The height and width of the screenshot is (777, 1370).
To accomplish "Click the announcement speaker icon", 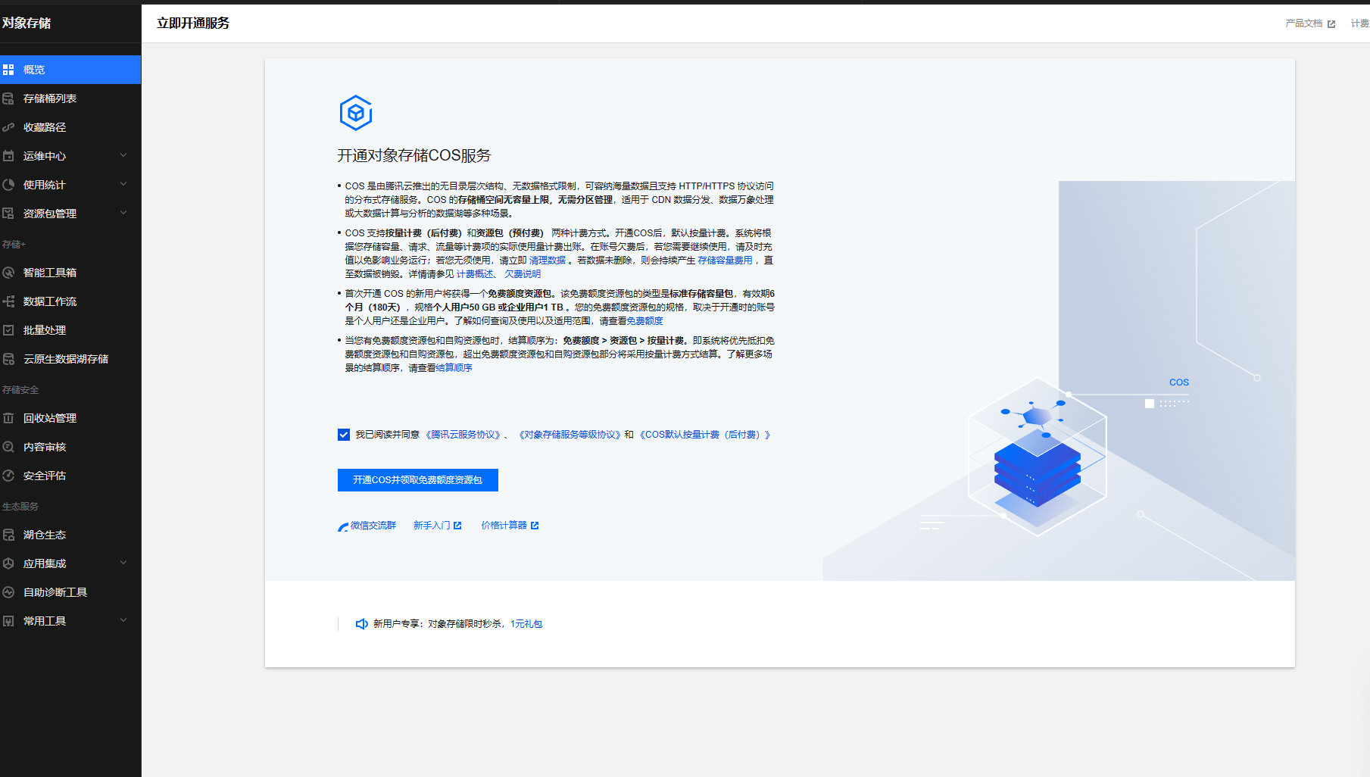I will 362,624.
